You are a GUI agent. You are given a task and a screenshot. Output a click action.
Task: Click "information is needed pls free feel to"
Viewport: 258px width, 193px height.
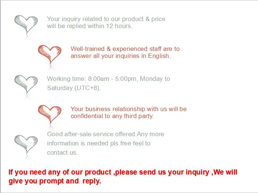98,143
